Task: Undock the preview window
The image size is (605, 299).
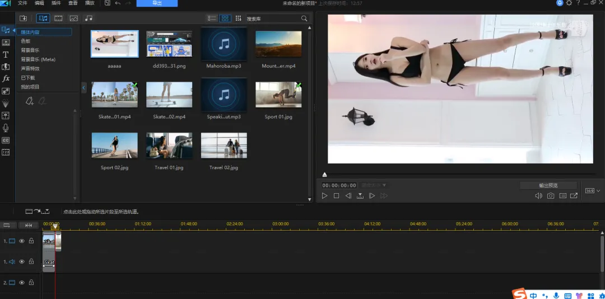Action: pyautogui.click(x=574, y=196)
